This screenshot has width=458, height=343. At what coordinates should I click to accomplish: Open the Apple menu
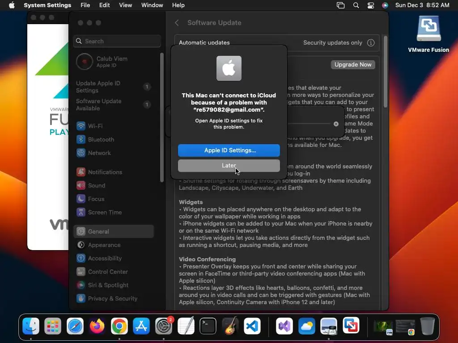12,5
